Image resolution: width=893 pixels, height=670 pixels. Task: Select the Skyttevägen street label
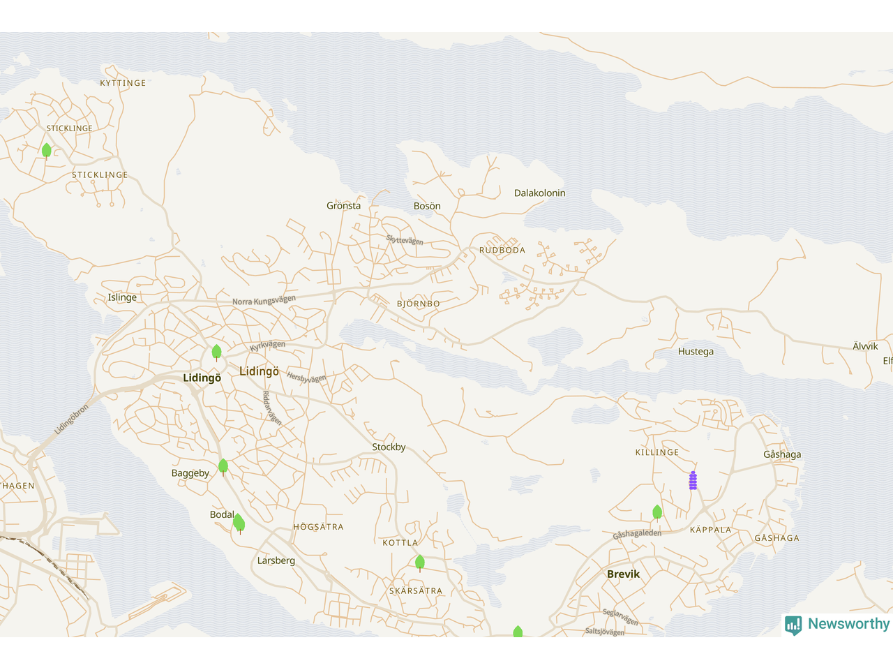405,240
